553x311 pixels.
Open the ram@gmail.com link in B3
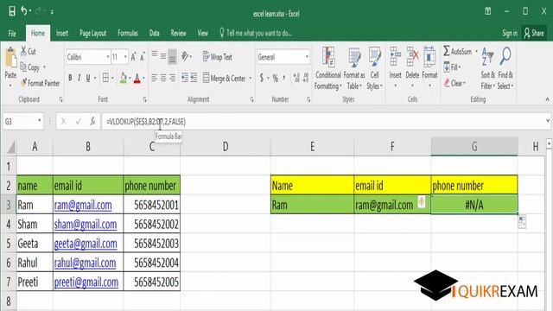(x=83, y=205)
